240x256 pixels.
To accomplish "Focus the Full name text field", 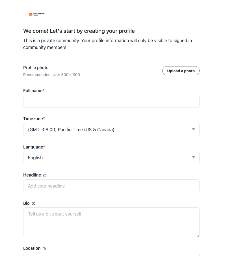I will point(111,101).
